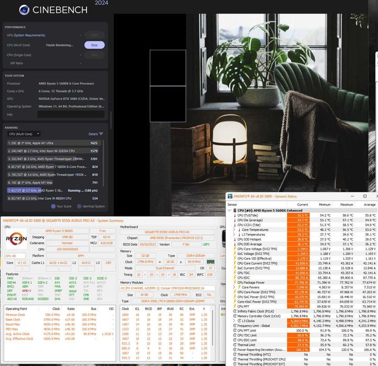Click thermometer icon of CPU (Tctl/Tdie) row
The width and height of the screenshot is (378, 366).
point(235,215)
